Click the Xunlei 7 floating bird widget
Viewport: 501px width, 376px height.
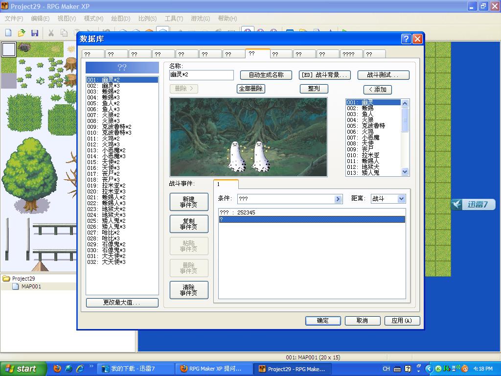(x=473, y=204)
